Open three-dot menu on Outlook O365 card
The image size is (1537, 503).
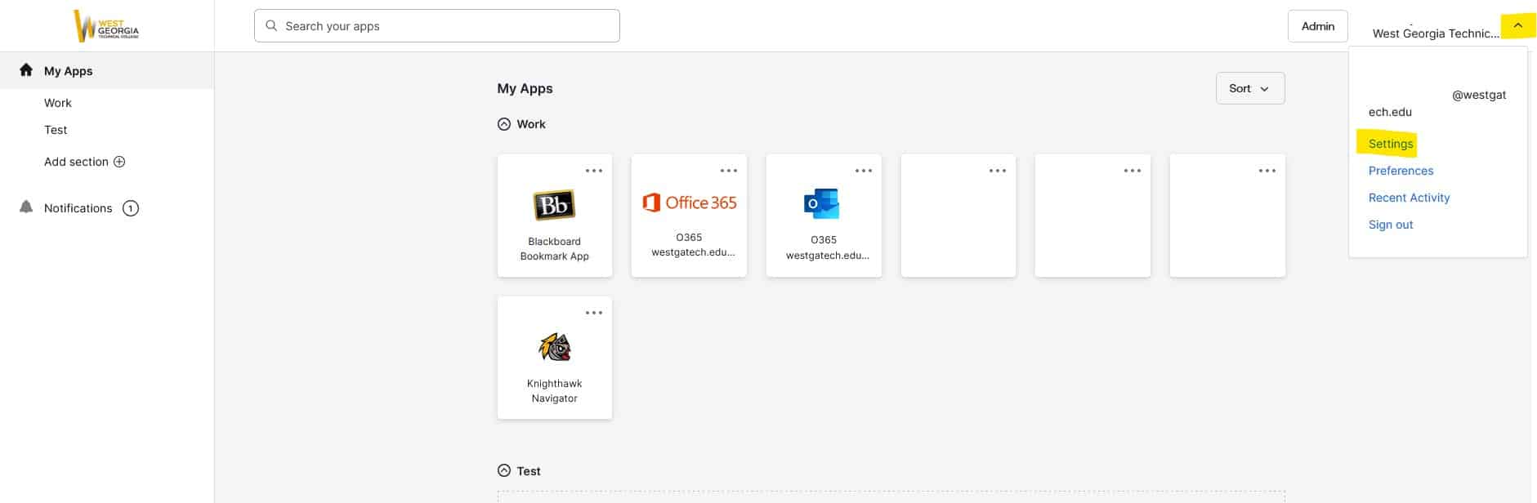[x=864, y=171]
